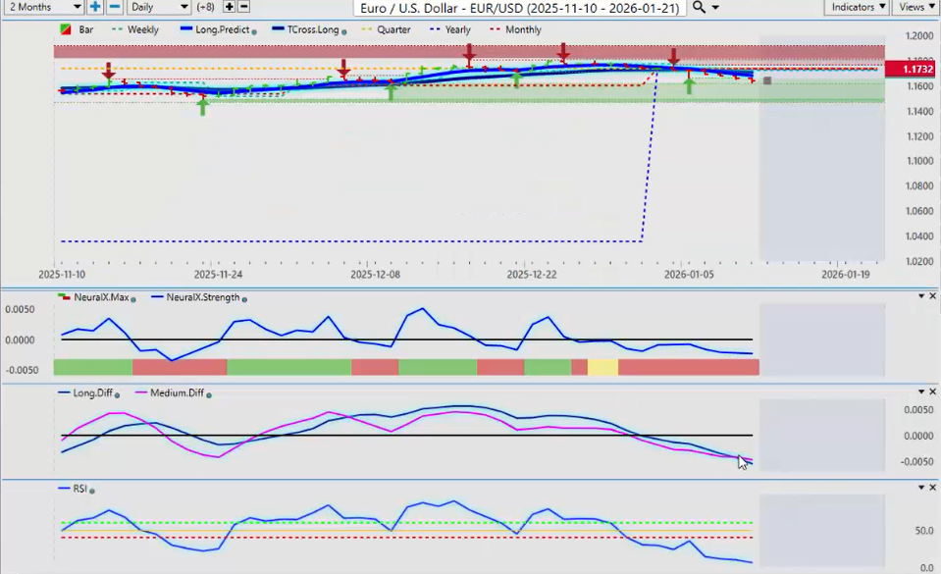Open the Views menu

click(915, 7)
